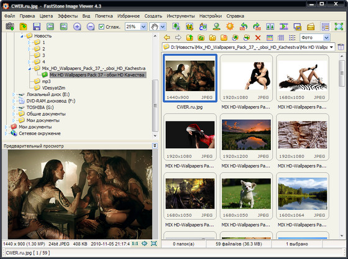Zoom in using the plus magnifier icon

[x=77, y=27]
